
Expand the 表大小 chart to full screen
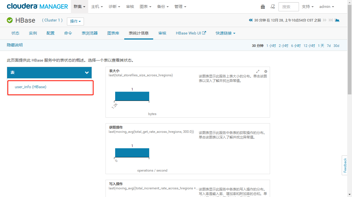pyautogui.click(x=258, y=72)
